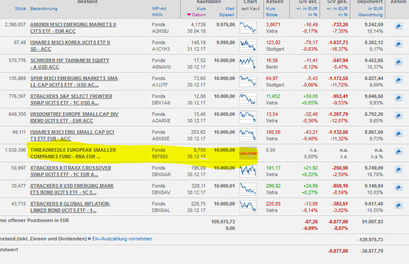
Task: Click the action icon for Amundi MSCI Emerging Markets
Action: (x=398, y=27)
